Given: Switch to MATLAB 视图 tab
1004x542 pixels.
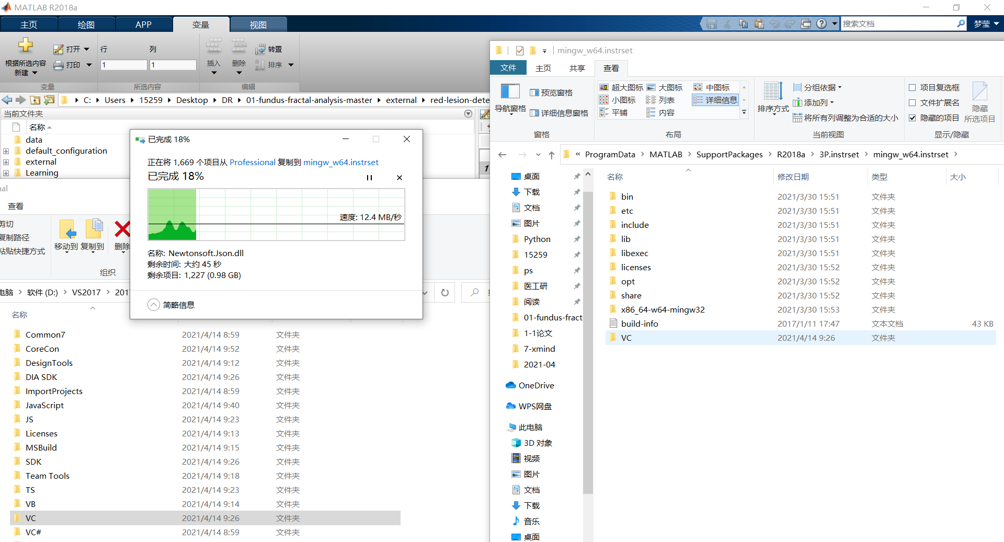Looking at the screenshot, I should [258, 25].
